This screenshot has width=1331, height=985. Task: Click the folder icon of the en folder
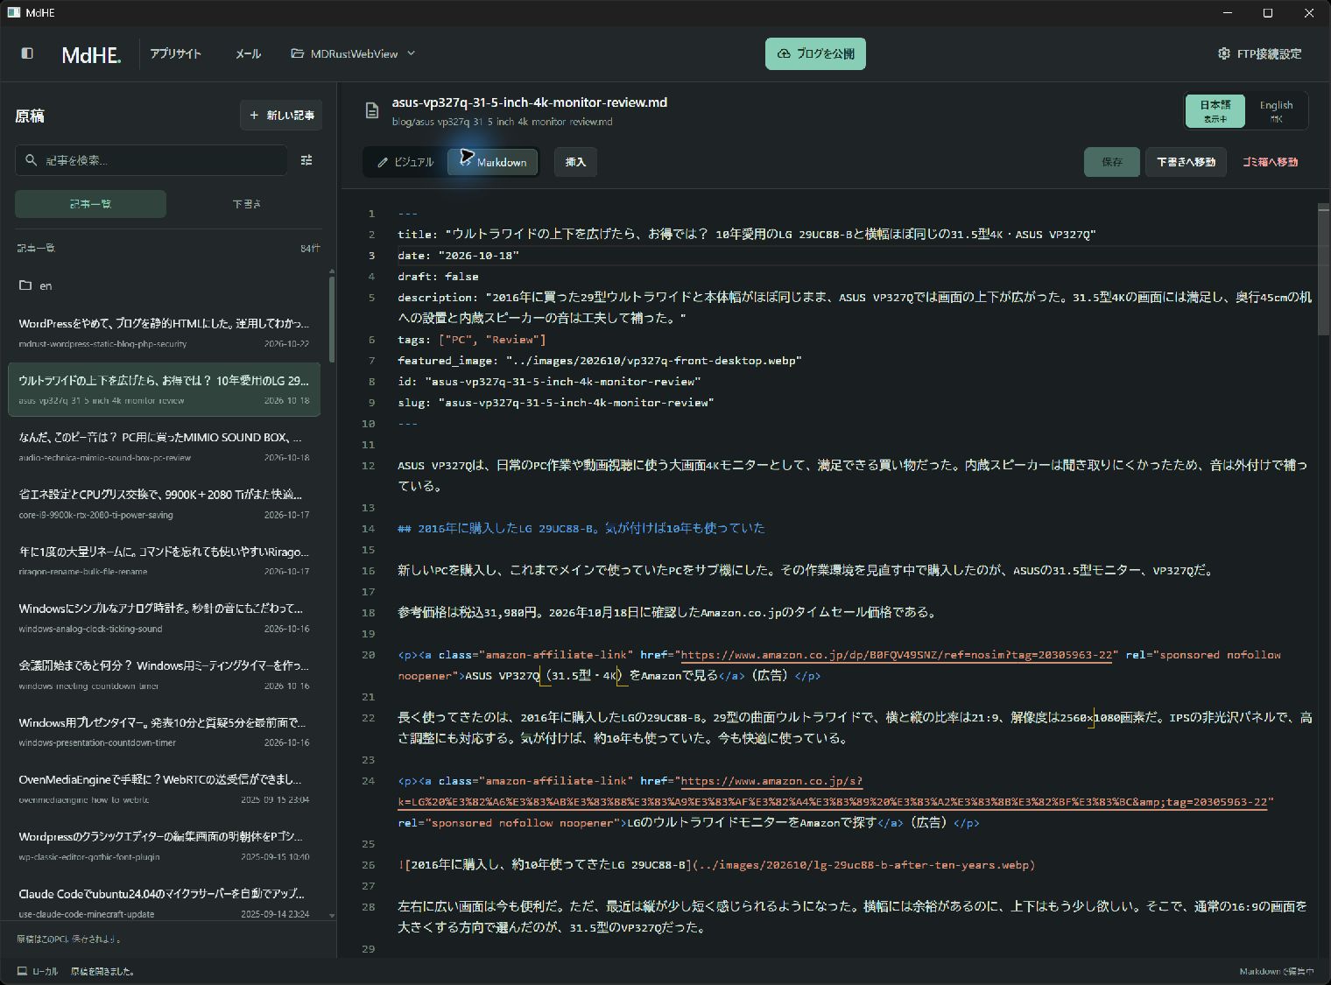(25, 285)
